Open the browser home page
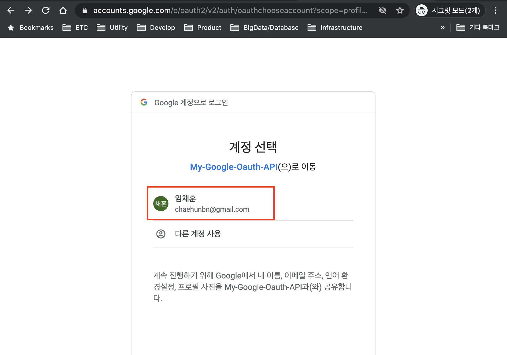 pyautogui.click(x=63, y=10)
